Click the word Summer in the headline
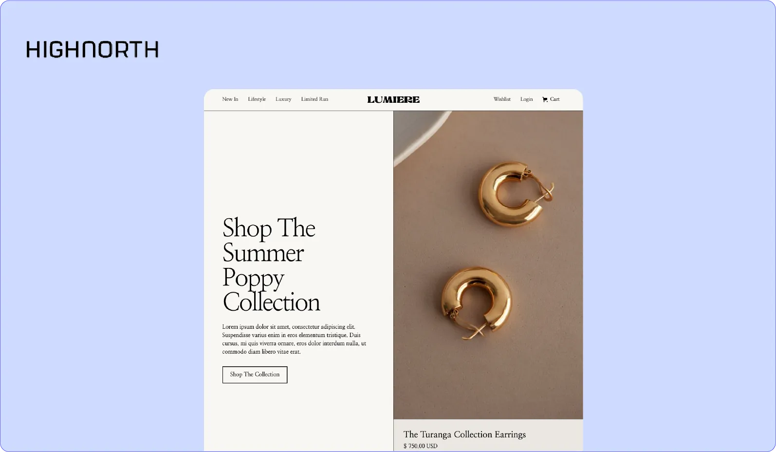 pyautogui.click(x=263, y=253)
